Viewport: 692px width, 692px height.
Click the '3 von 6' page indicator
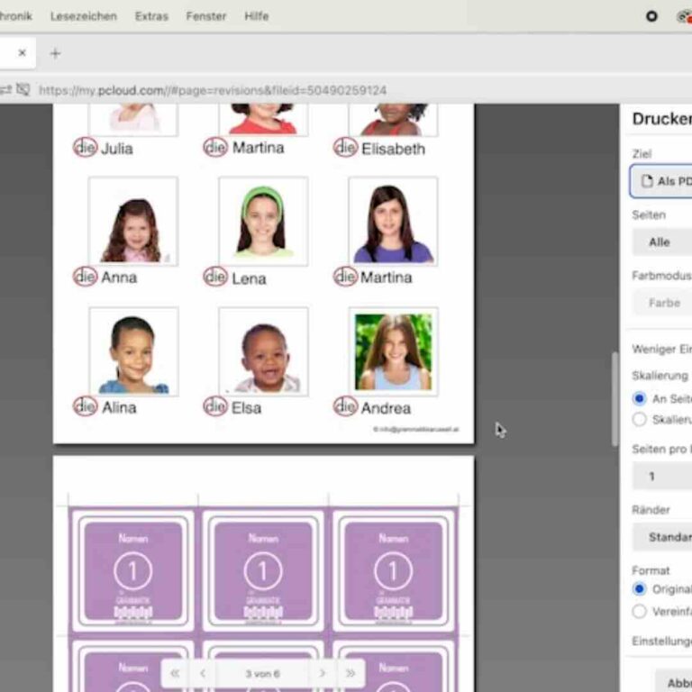pos(262,674)
